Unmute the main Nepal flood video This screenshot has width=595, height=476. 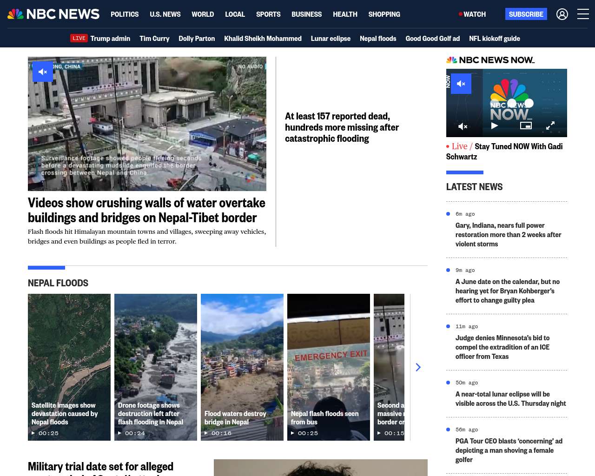point(43,72)
